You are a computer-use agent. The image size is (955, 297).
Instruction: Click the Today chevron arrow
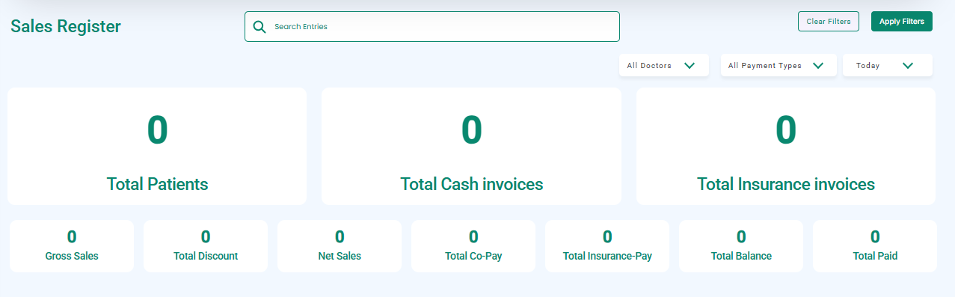(x=908, y=66)
